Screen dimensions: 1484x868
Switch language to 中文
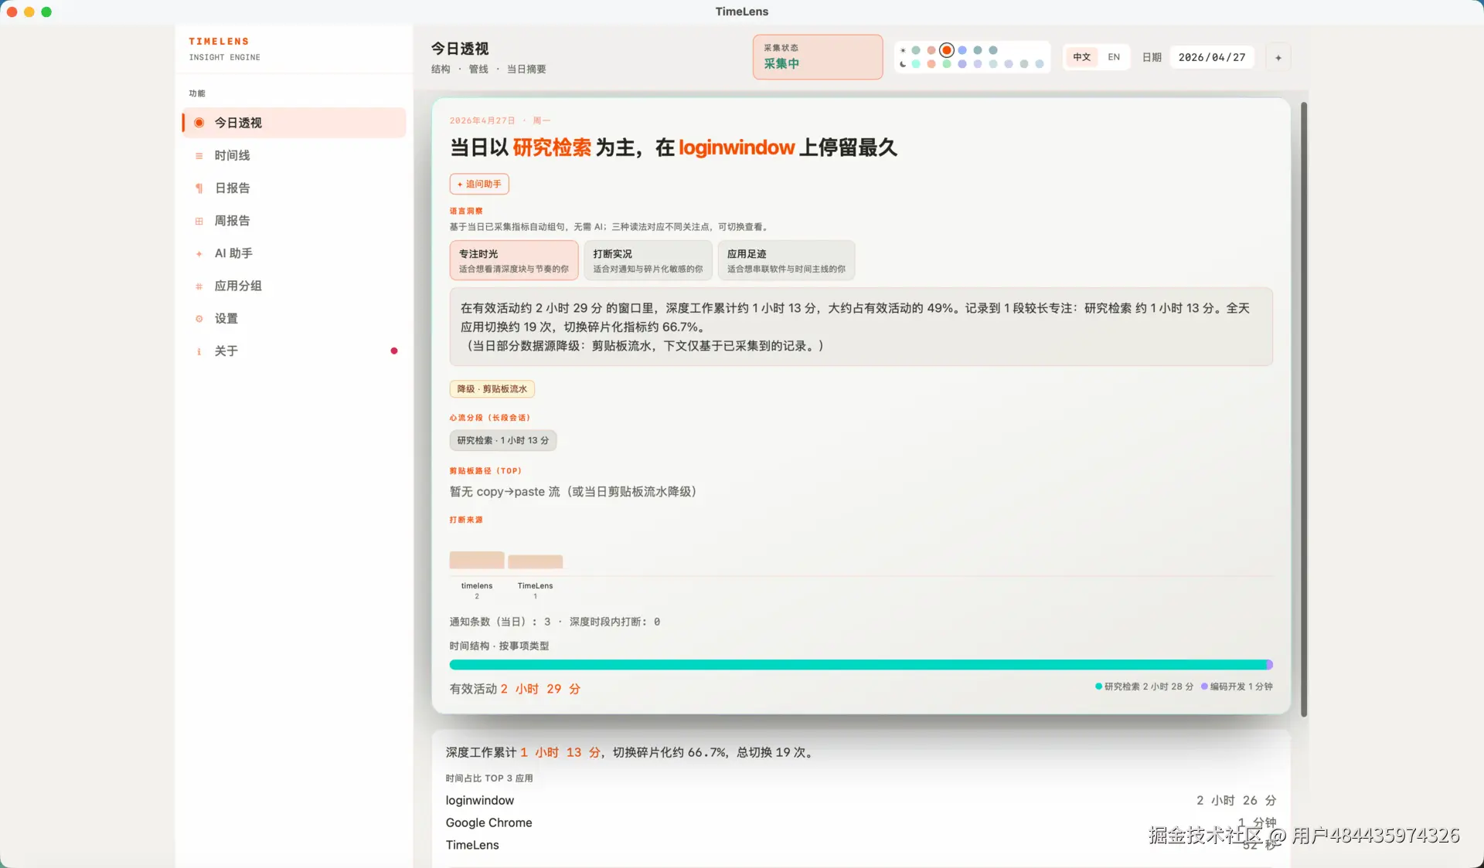pos(1081,57)
